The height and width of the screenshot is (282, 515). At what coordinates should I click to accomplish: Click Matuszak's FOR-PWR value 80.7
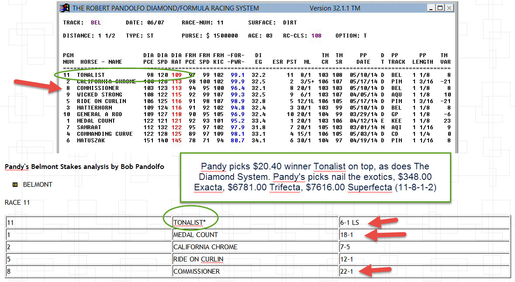click(x=238, y=141)
